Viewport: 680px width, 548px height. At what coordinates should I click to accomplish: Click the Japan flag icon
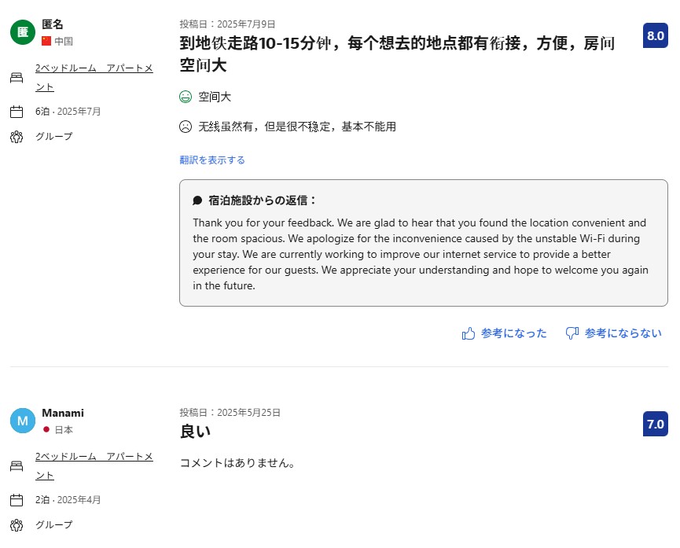click(x=46, y=429)
